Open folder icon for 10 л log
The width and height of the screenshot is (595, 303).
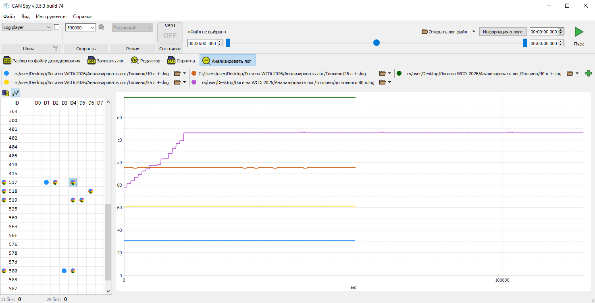pyautogui.click(x=177, y=73)
